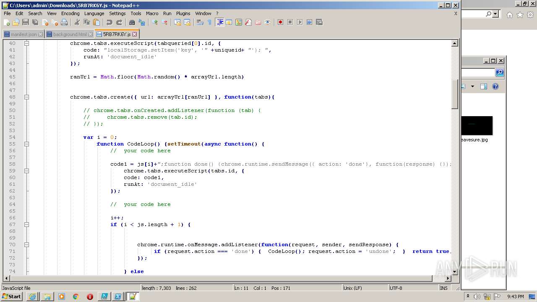Switch to the manifest.json tab
The image size is (537, 302).
pos(23,34)
